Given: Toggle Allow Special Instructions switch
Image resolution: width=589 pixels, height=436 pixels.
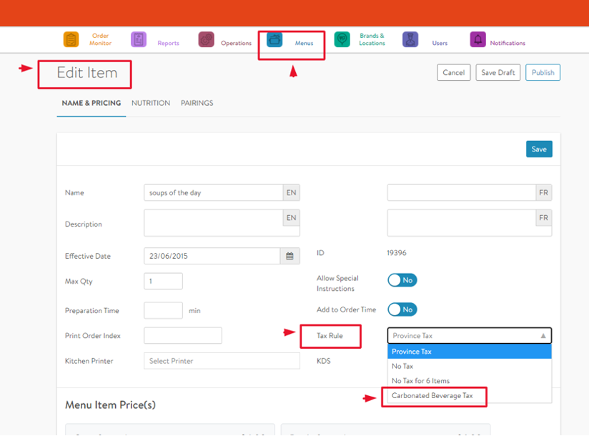Looking at the screenshot, I should click(402, 280).
